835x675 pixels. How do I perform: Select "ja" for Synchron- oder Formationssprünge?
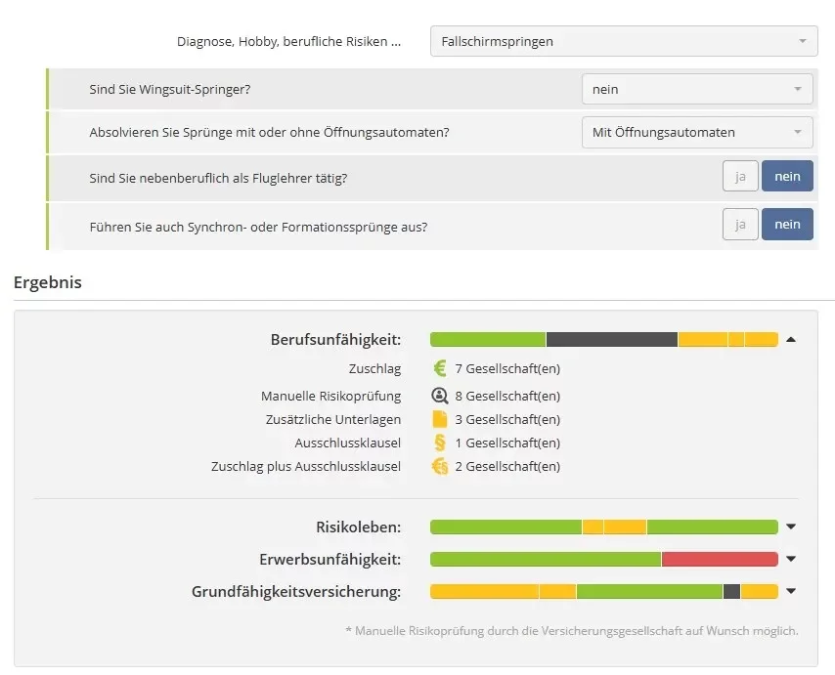click(740, 224)
